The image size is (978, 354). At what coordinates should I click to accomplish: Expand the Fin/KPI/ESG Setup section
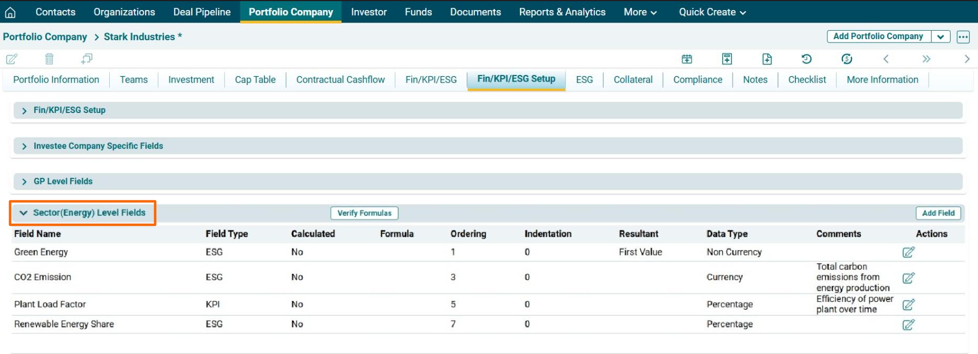coord(24,111)
